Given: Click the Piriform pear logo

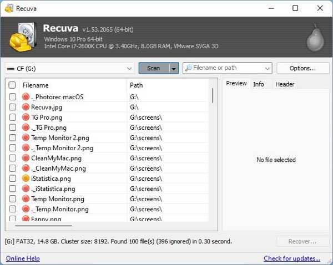Looking at the screenshot, I should tap(315, 38).
